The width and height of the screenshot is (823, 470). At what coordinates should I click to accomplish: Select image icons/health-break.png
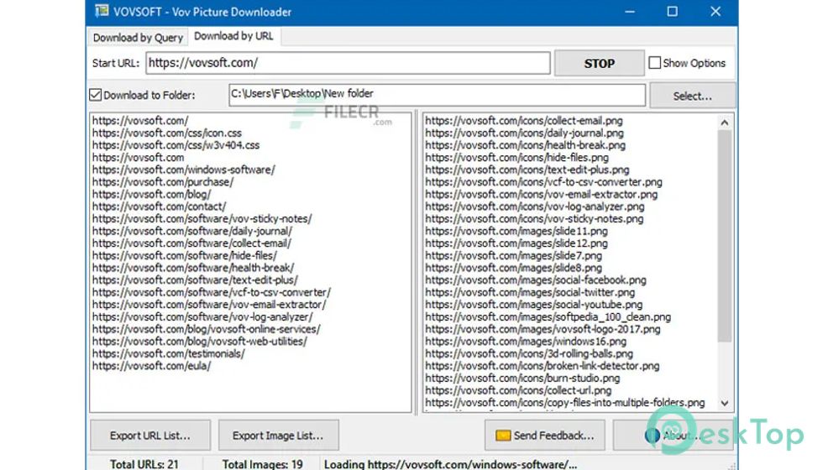(526, 145)
